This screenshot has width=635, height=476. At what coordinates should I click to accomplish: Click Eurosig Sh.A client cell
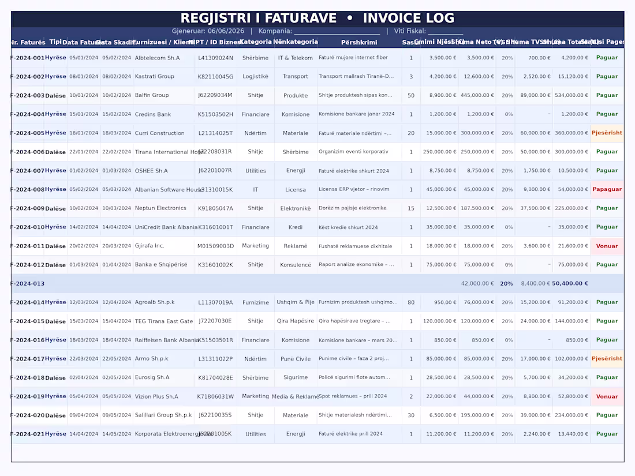(x=152, y=377)
